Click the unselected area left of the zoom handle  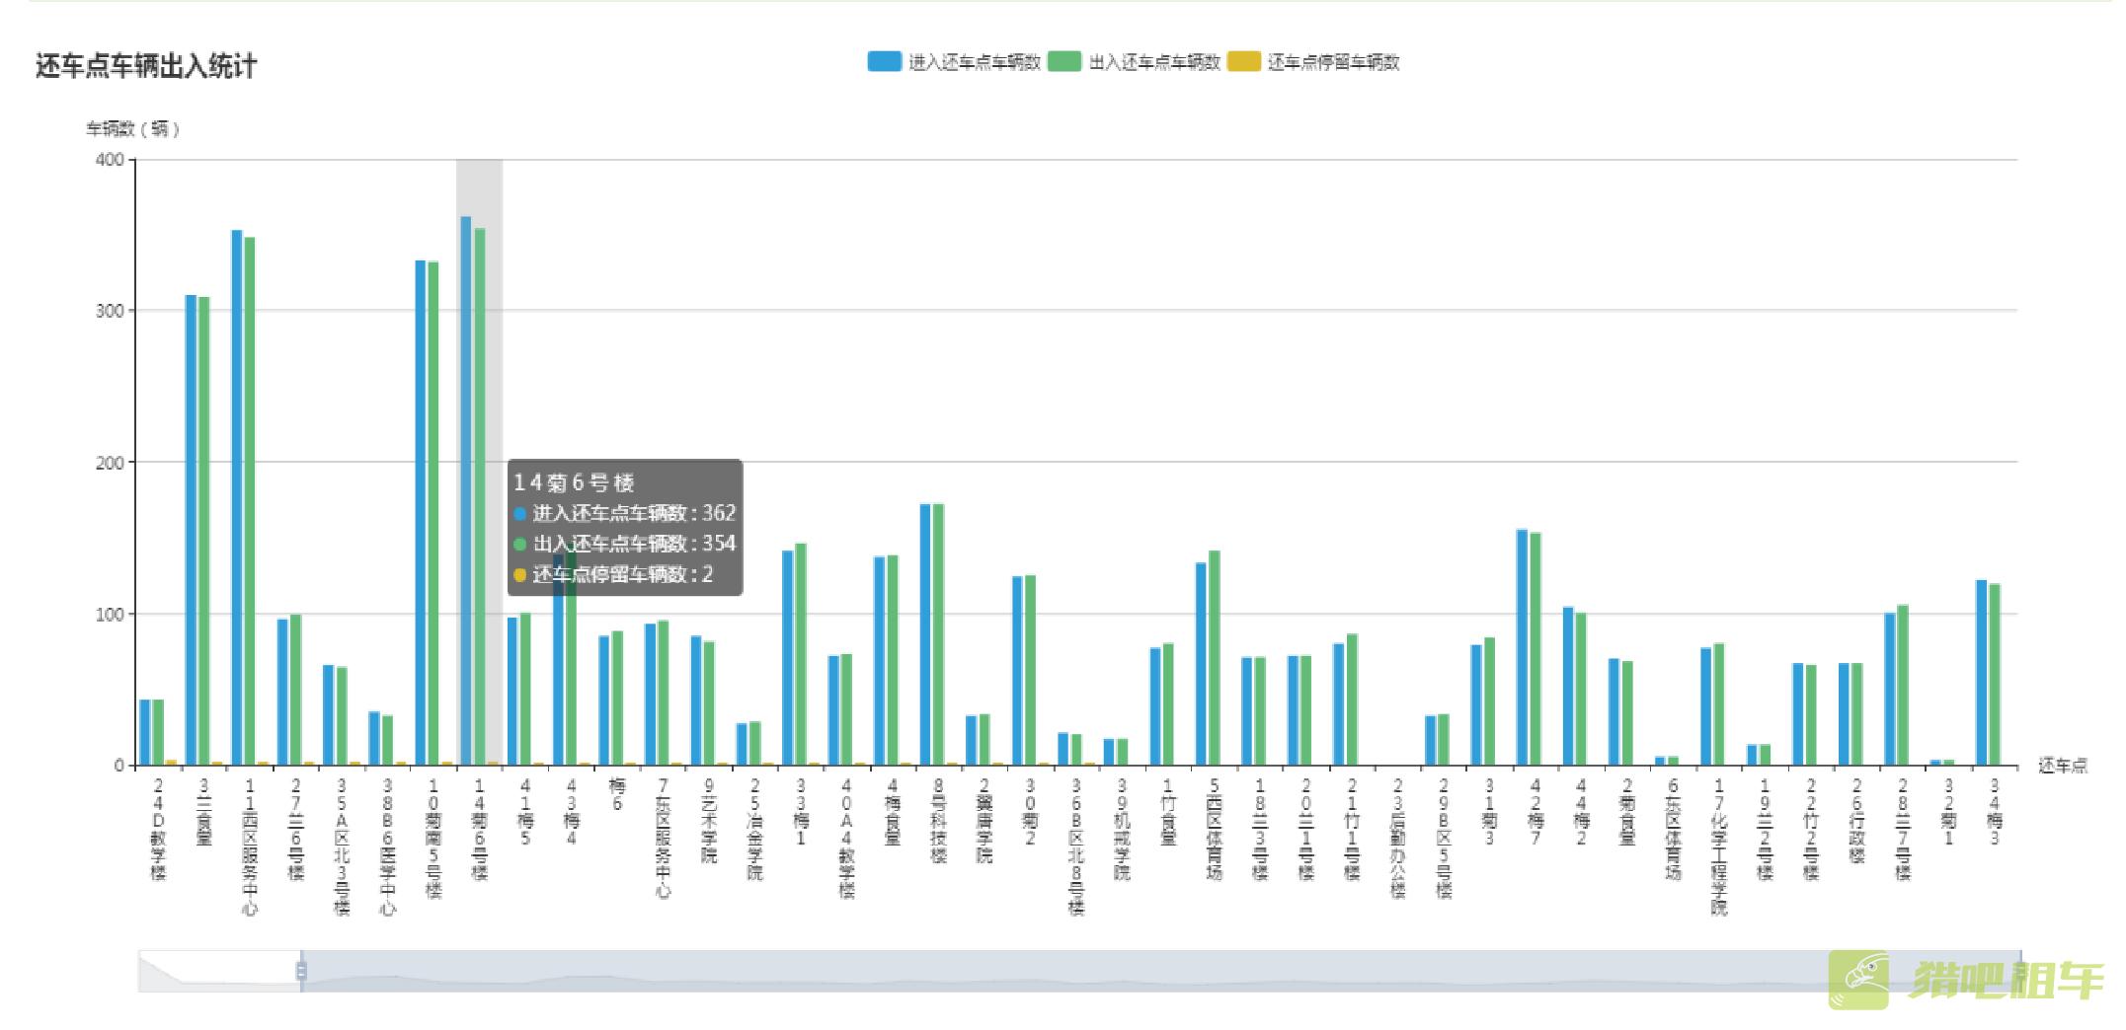pos(219,971)
